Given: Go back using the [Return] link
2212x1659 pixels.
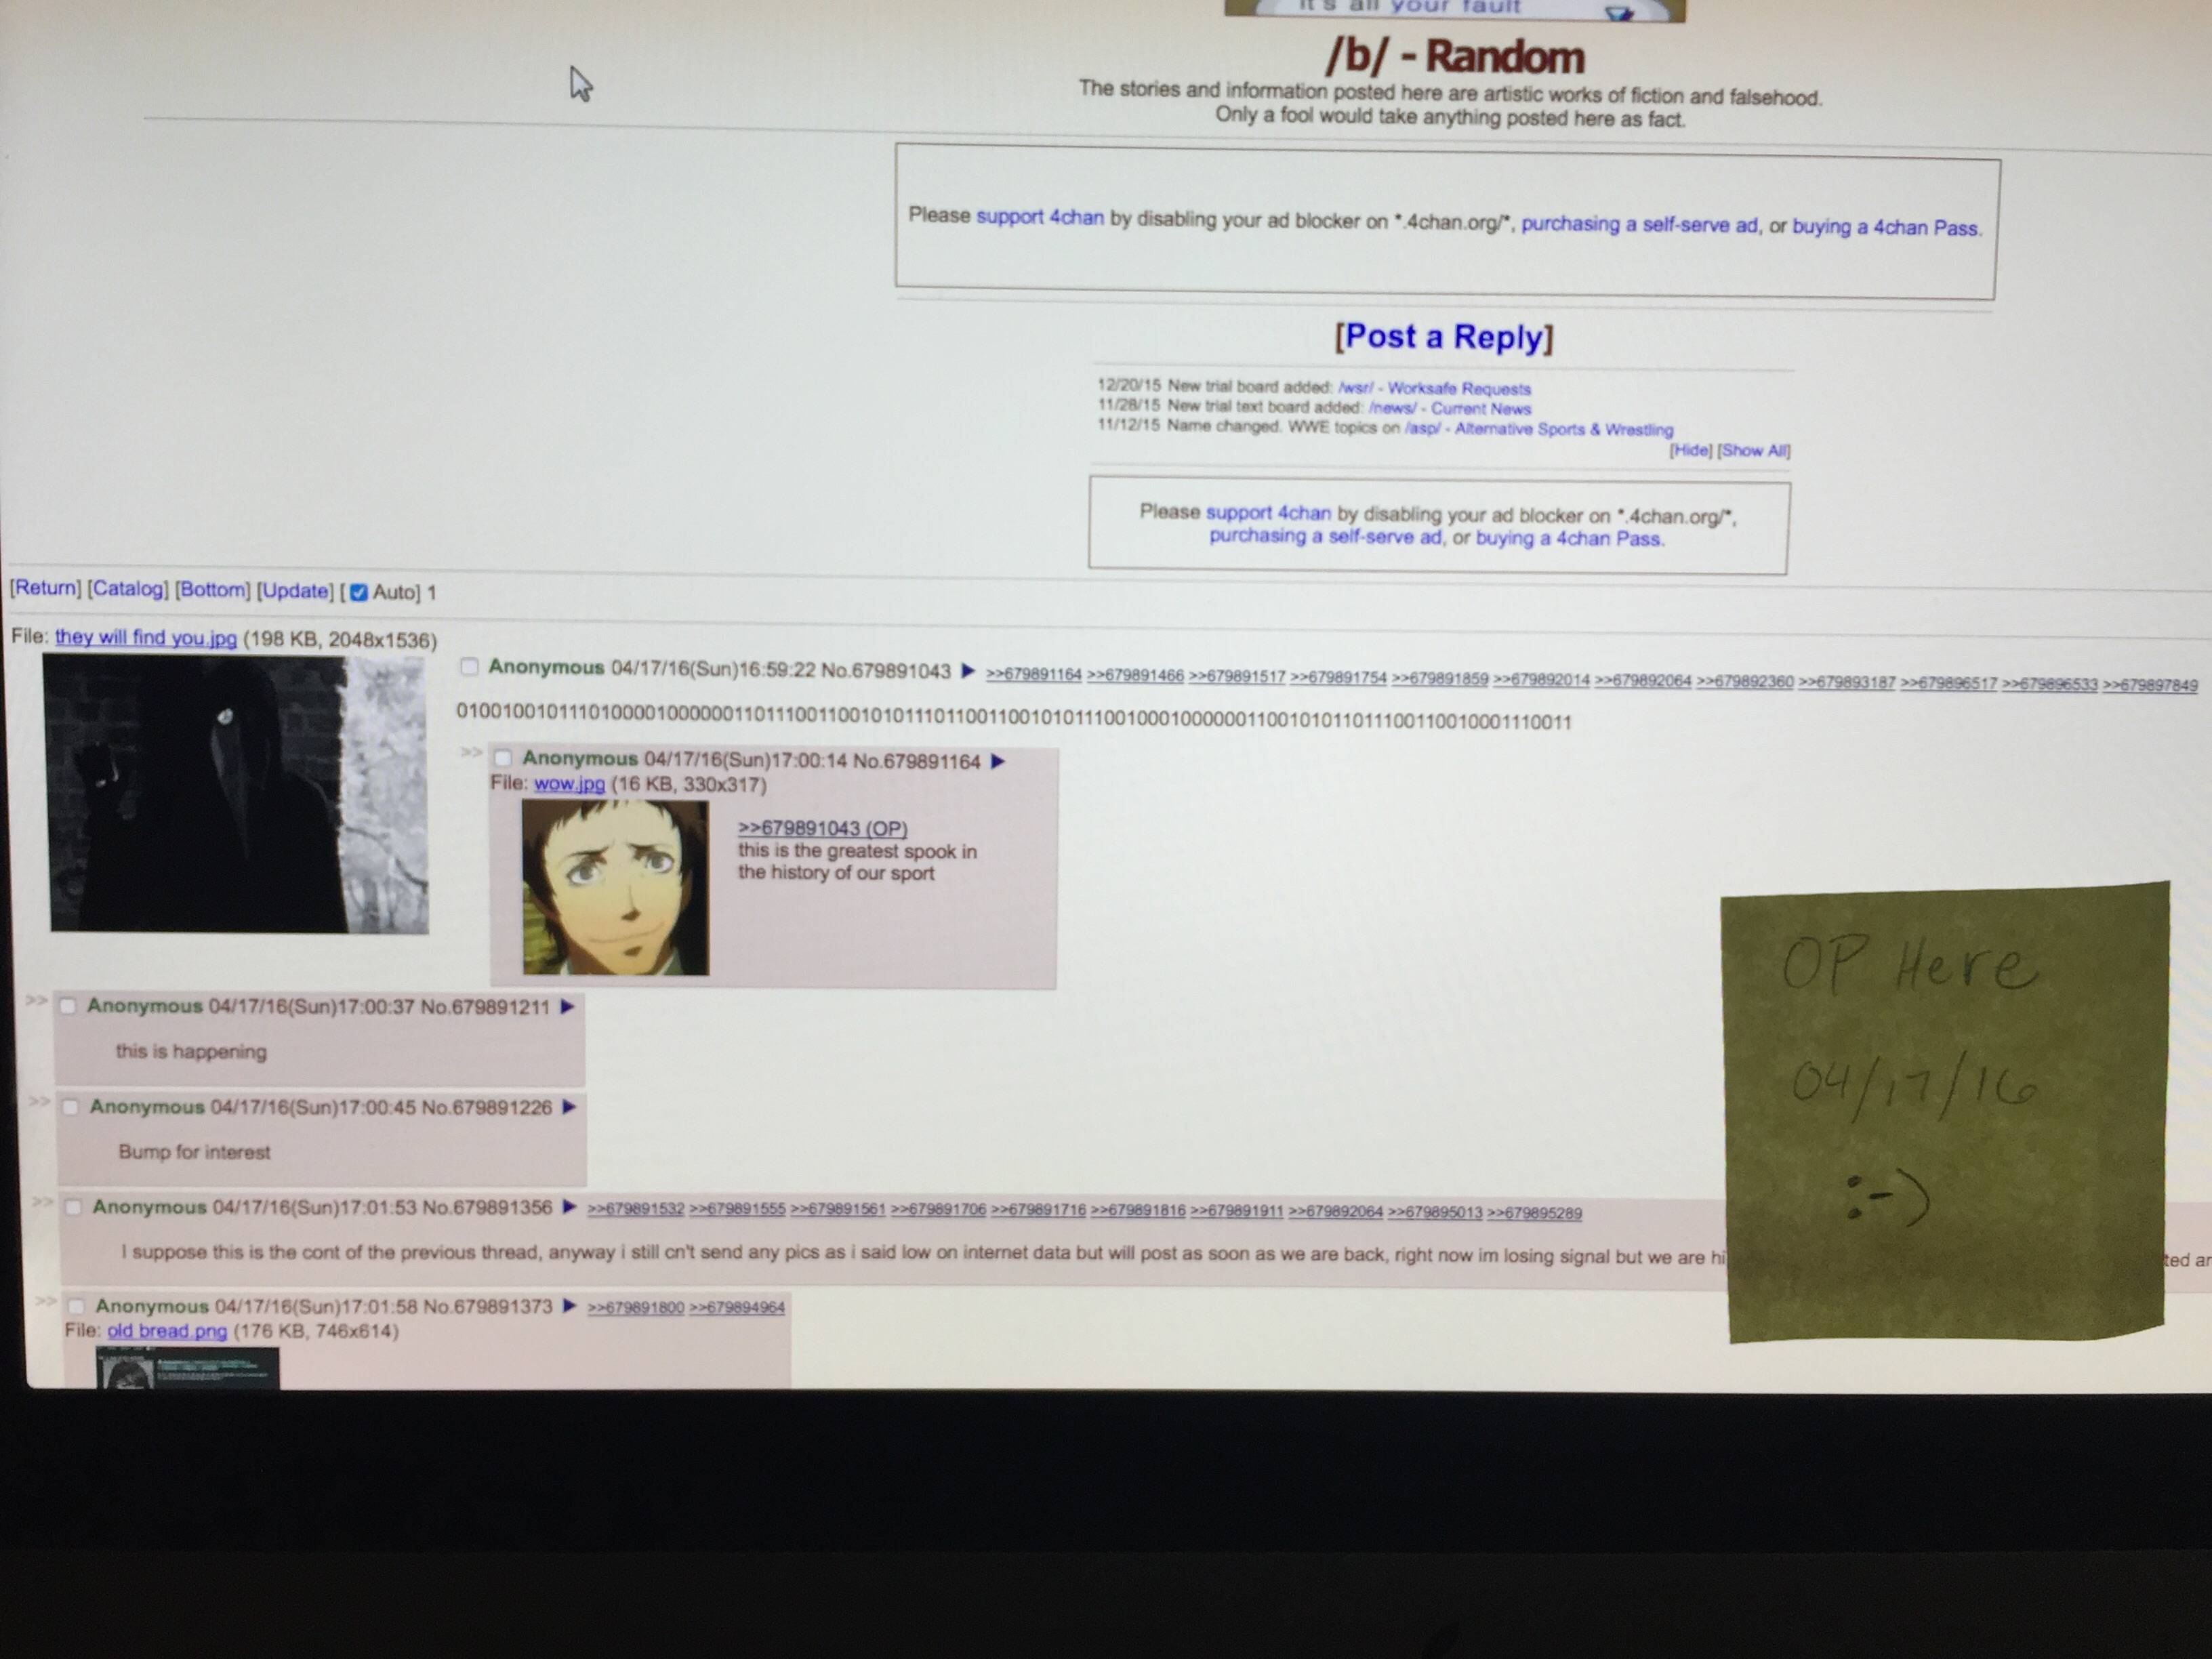Looking at the screenshot, I should [45, 588].
